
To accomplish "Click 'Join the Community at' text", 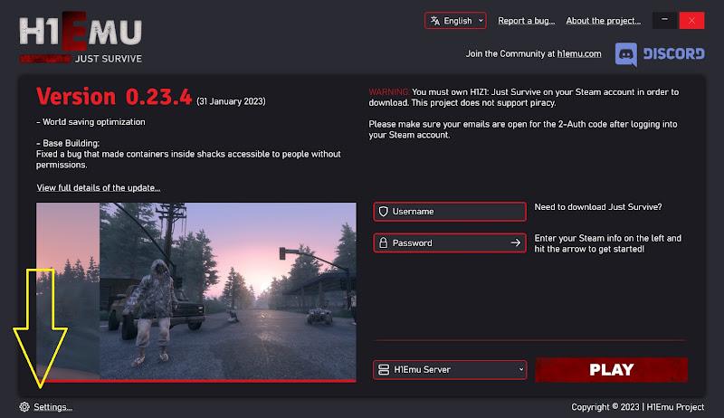I will pyautogui.click(x=510, y=54).
